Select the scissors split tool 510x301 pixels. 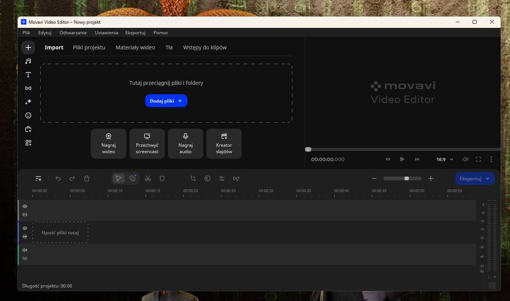click(148, 179)
